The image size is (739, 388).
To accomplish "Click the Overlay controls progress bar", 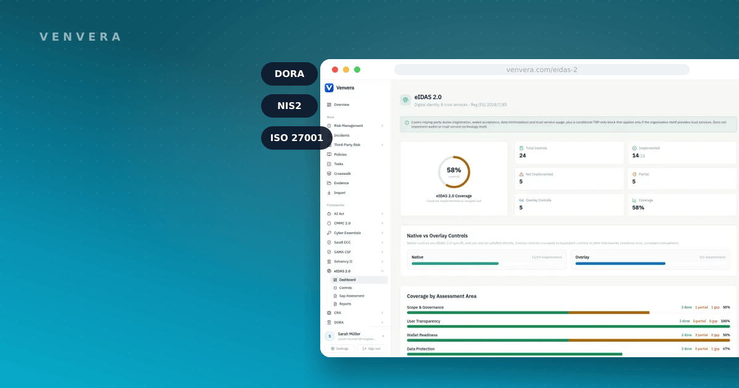I will pos(652,264).
